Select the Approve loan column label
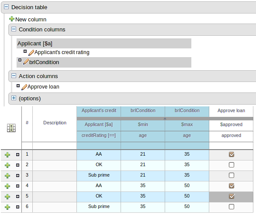Viewport: 256px width, 215px height. click(43, 87)
